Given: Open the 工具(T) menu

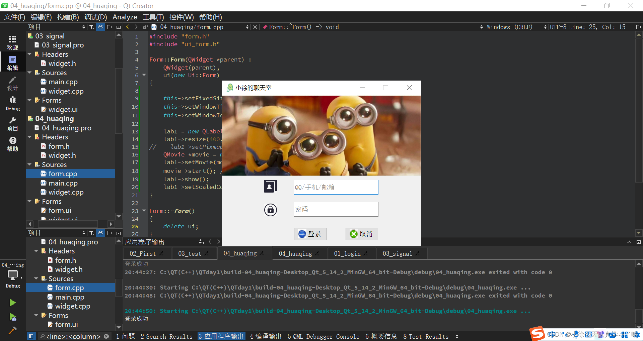Looking at the screenshot, I should pyautogui.click(x=153, y=17).
